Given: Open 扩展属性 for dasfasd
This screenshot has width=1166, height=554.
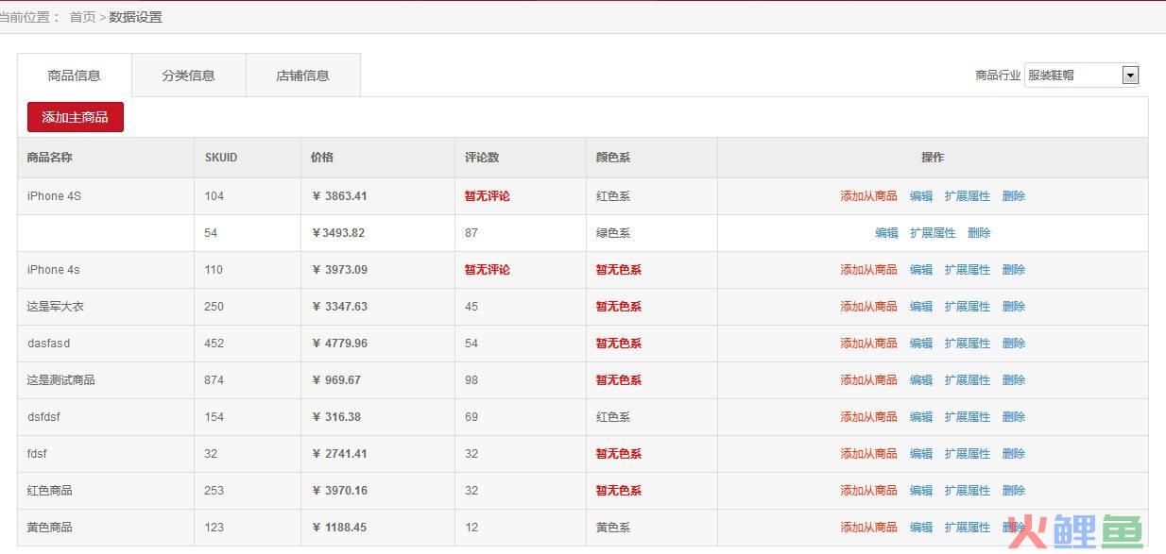Looking at the screenshot, I should [968, 344].
